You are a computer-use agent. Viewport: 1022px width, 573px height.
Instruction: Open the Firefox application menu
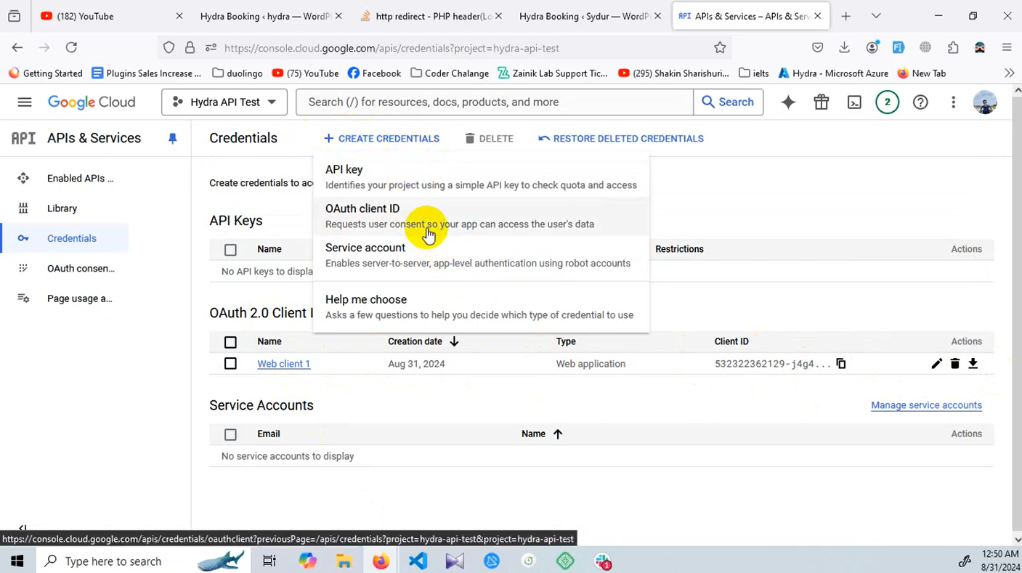1007,48
